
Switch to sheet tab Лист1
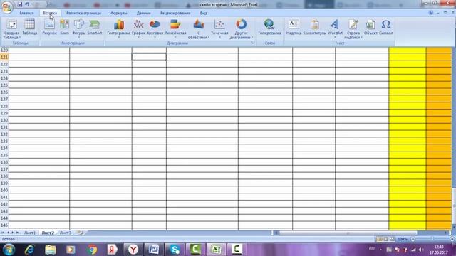[x=30, y=233]
